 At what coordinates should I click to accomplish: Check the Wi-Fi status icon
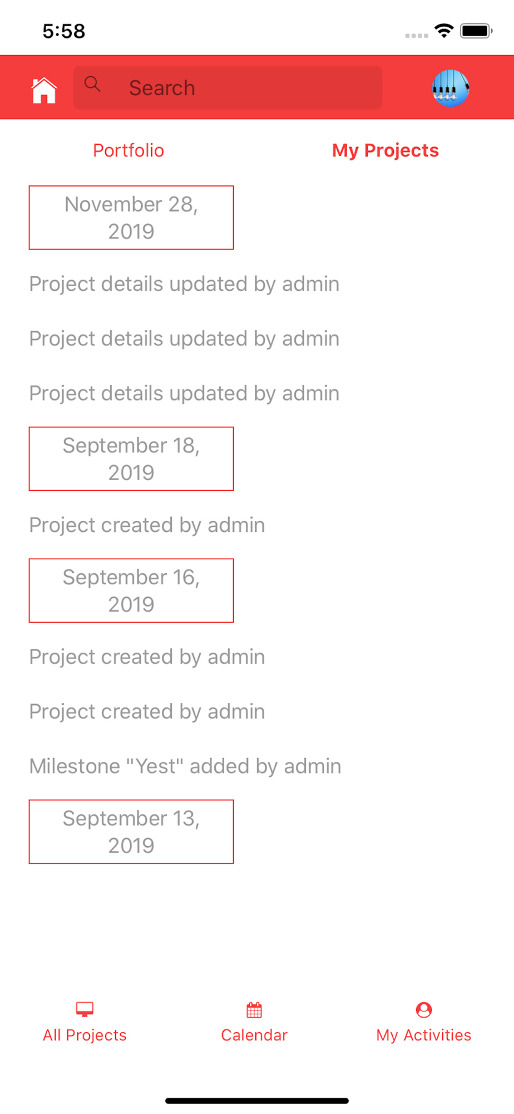(444, 31)
